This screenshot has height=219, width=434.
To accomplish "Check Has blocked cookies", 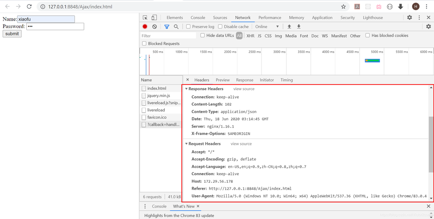I will tap(367, 35).
